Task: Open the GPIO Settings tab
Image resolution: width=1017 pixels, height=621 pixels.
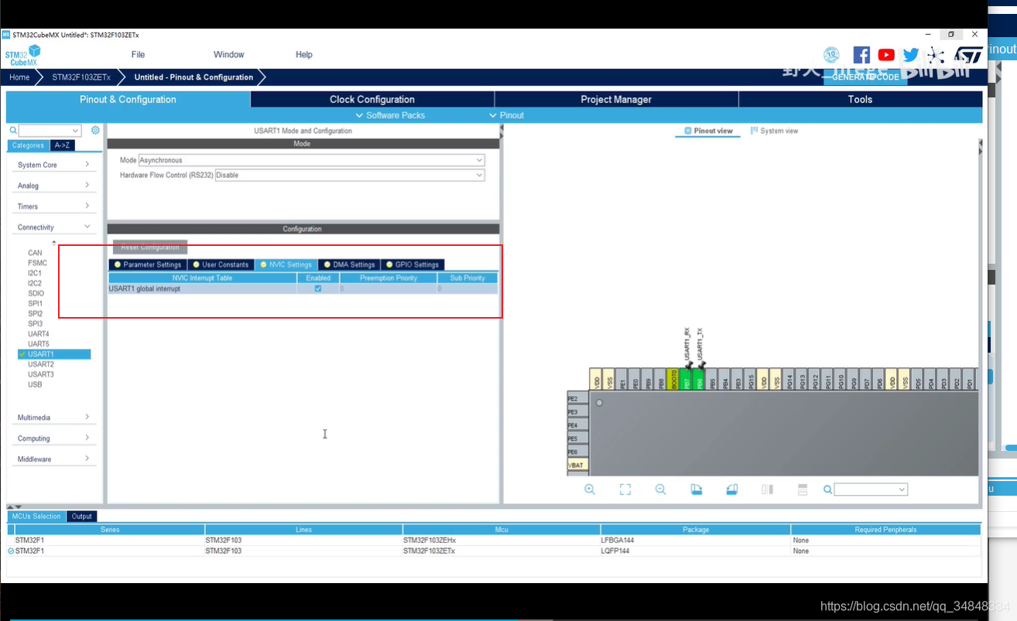Action: pyautogui.click(x=413, y=264)
